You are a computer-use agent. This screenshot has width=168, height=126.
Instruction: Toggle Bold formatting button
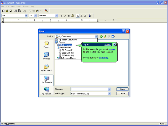(x=61, y=16)
